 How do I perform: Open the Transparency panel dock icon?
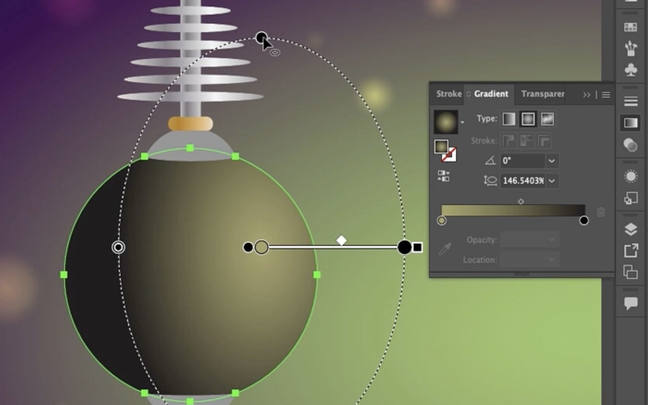click(x=630, y=145)
